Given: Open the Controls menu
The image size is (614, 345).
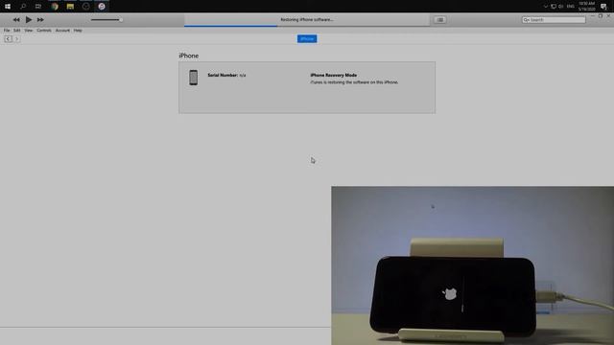Looking at the screenshot, I should tap(44, 30).
